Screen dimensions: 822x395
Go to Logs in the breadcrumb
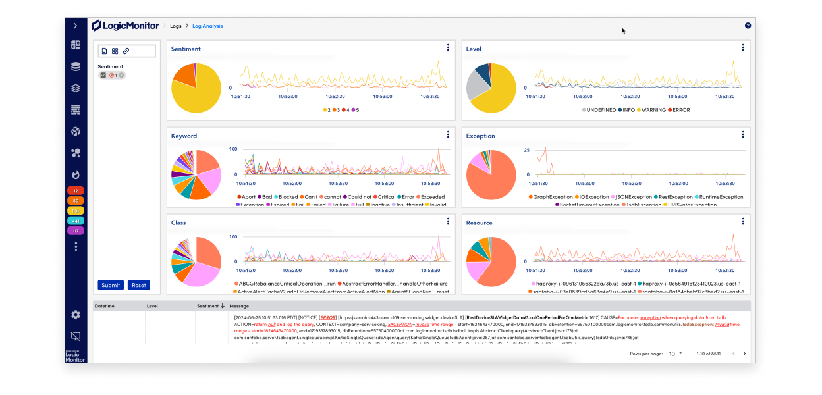coord(175,26)
